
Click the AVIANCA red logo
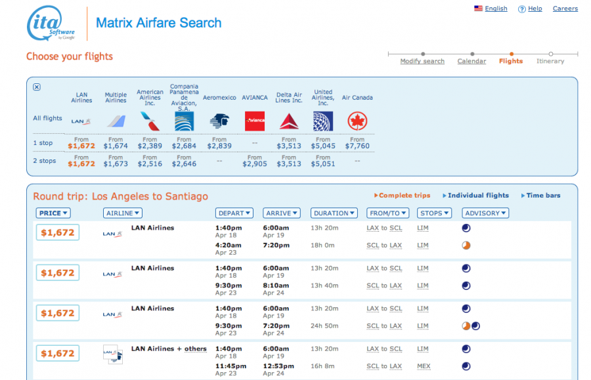(254, 121)
